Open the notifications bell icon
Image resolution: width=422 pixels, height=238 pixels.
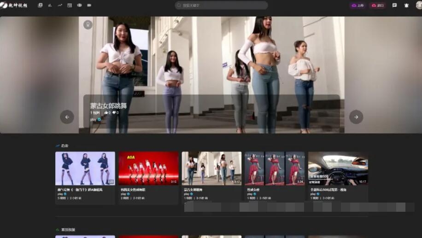(x=406, y=6)
